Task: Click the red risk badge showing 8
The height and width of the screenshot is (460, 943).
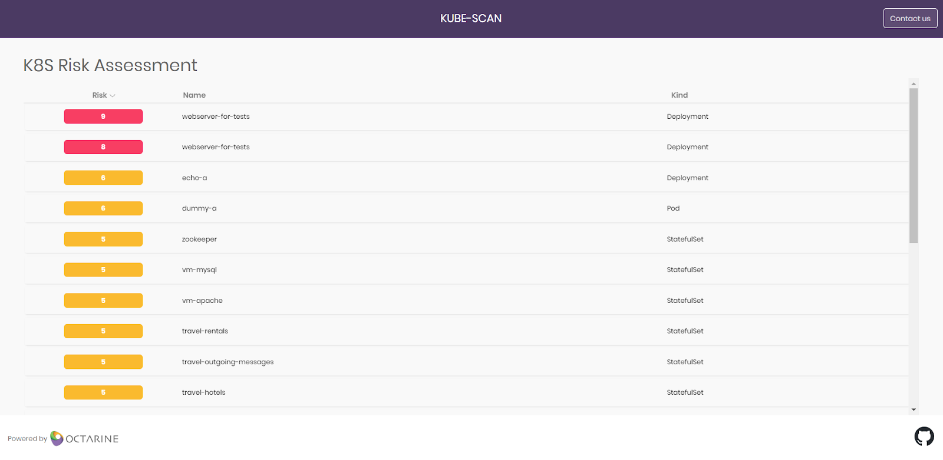Action: tap(103, 147)
